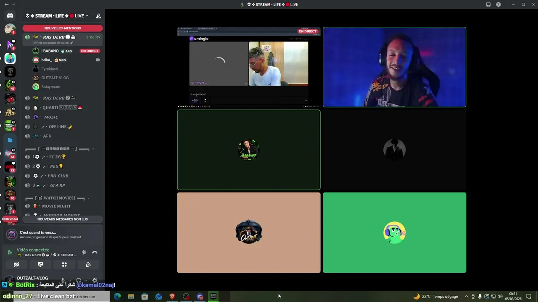Open user settings gear
Screen dimensions: 538x302
95,280
